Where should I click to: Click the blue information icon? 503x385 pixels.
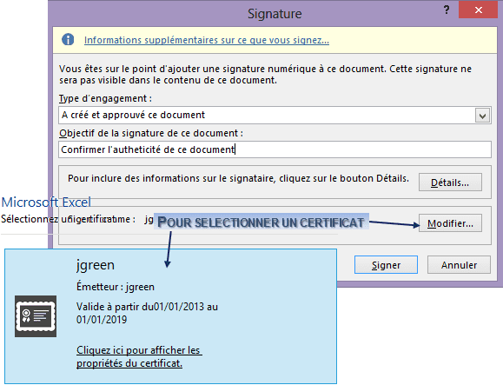[68, 40]
